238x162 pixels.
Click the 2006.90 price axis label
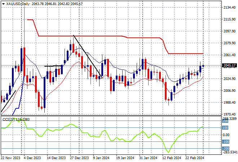(229, 90)
